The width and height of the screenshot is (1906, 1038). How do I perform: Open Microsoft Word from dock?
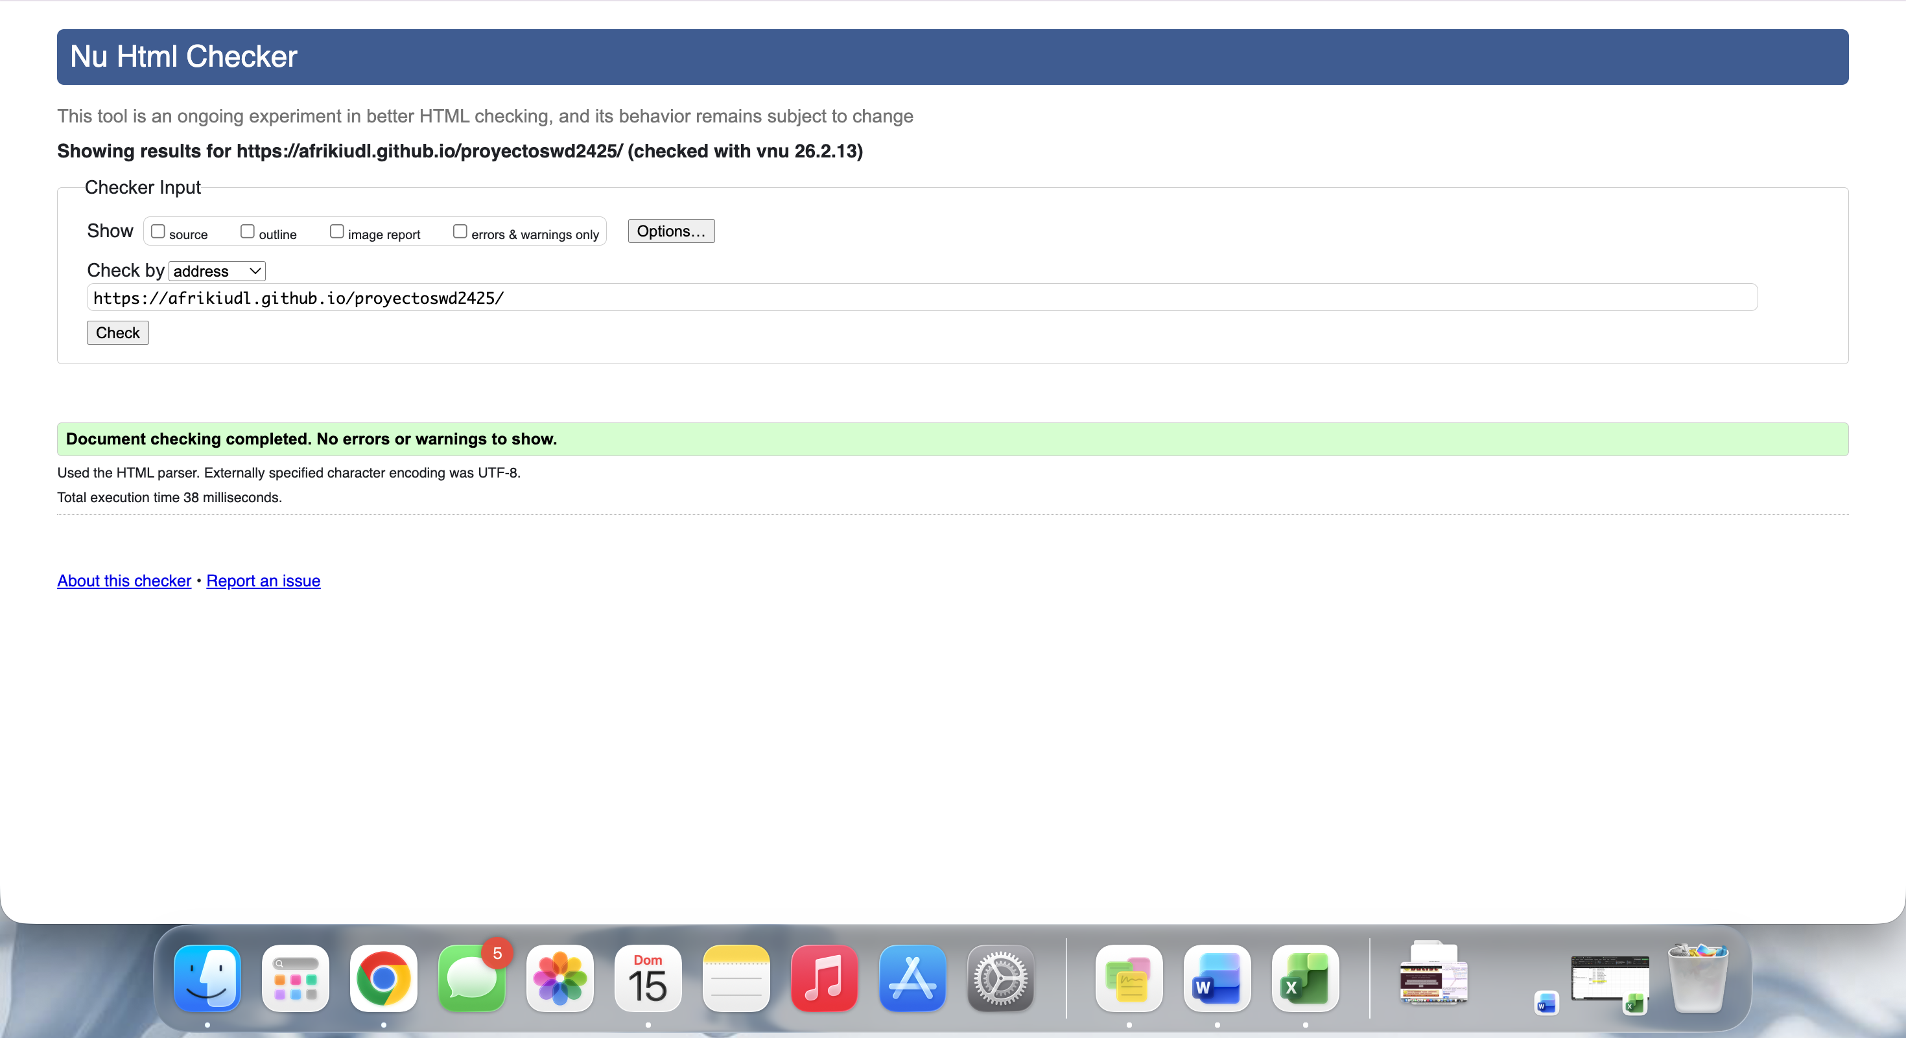(1217, 978)
